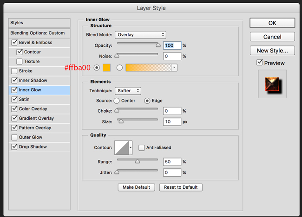The image size is (302, 217).
Task: Click the Choke value field
Action: [172, 111]
